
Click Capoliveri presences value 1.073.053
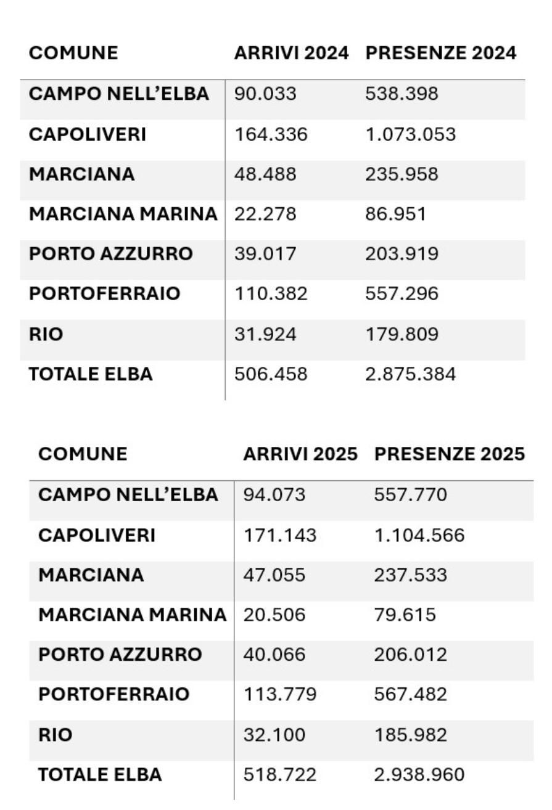(410, 134)
